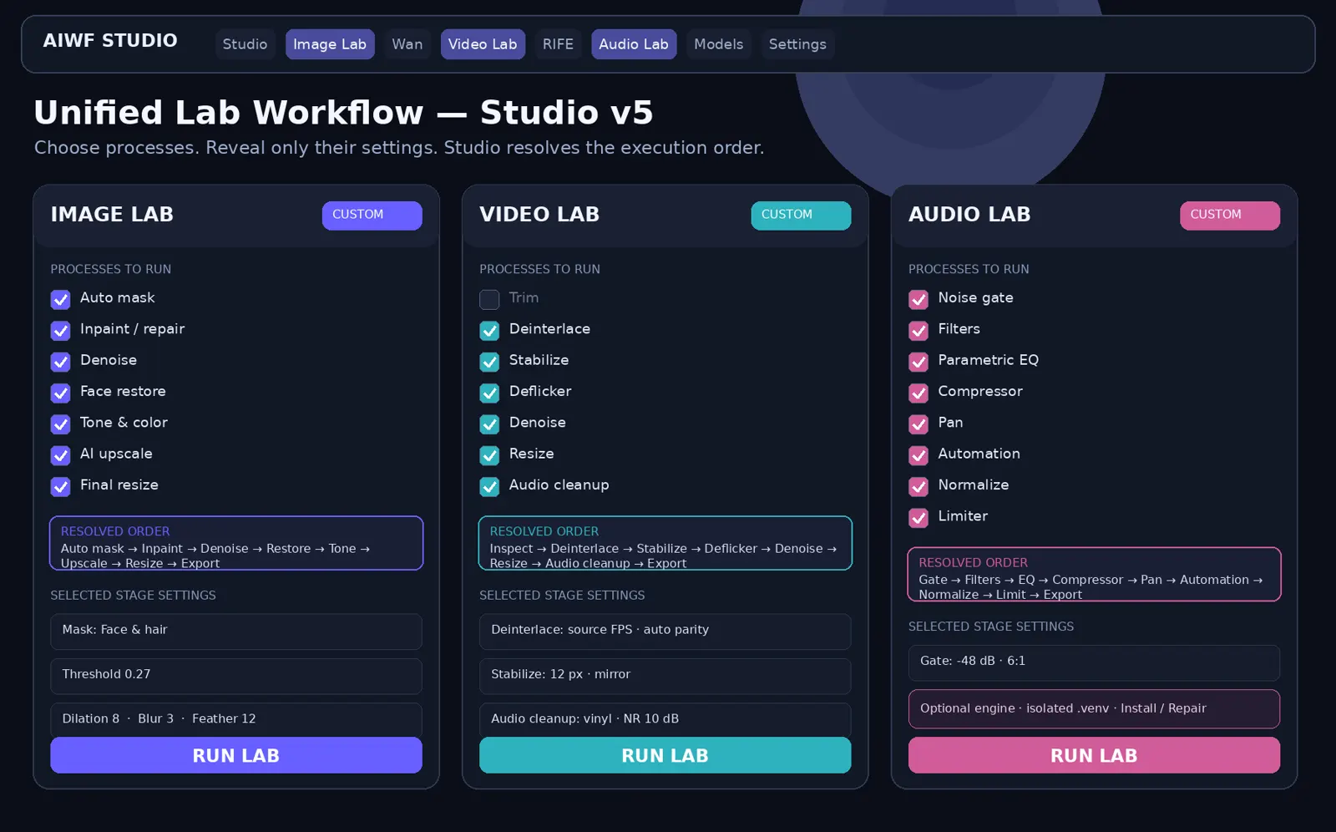Image resolution: width=1336 pixels, height=832 pixels.
Task: Switch to Video Lab tab
Action: point(483,44)
